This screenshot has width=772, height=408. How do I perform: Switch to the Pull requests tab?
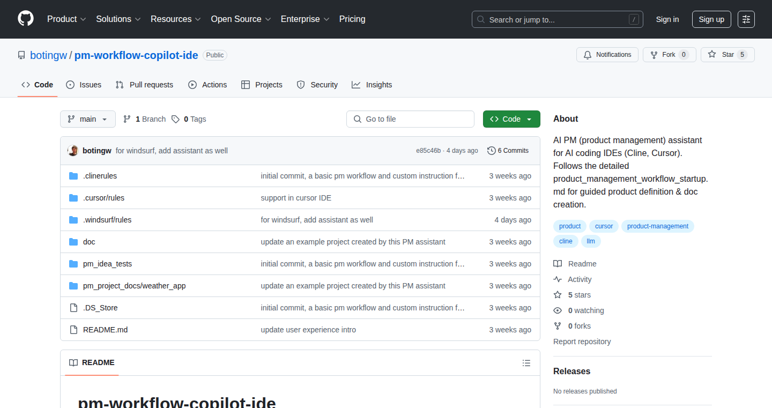pos(144,85)
